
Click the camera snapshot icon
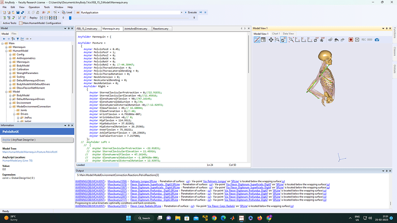[x=376, y=39]
